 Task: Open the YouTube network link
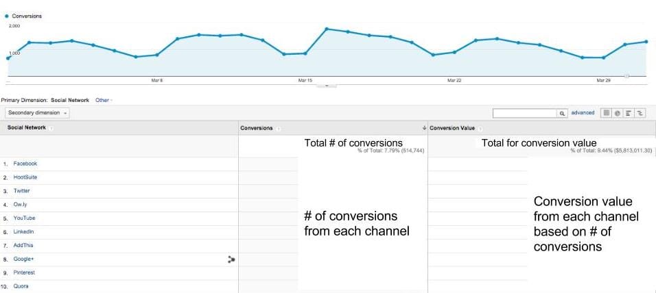coord(24,218)
